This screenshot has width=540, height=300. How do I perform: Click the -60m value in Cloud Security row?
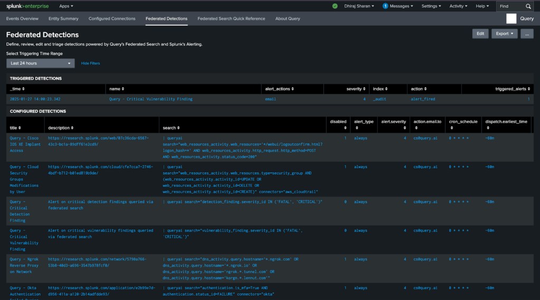pos(490,167)
